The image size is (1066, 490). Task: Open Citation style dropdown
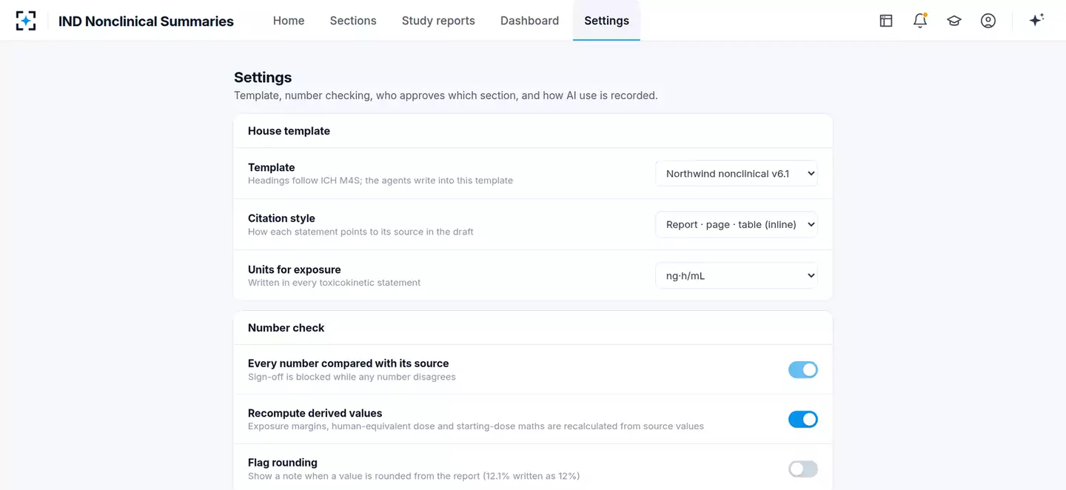coord(737,224)
